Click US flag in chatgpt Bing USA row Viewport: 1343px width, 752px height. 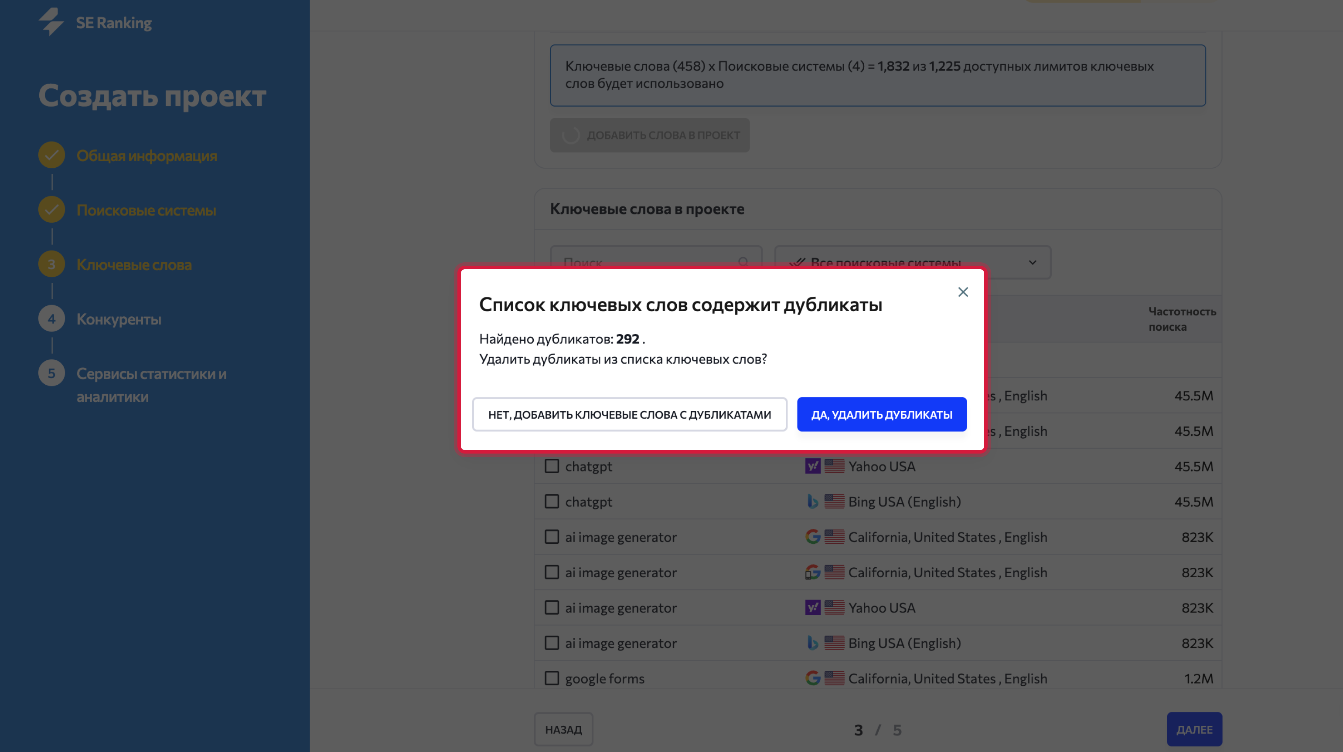pyautogui.click(x=834, y=501)
